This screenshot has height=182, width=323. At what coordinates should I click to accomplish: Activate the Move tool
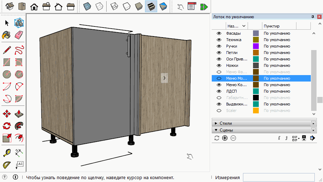[6, 114]
